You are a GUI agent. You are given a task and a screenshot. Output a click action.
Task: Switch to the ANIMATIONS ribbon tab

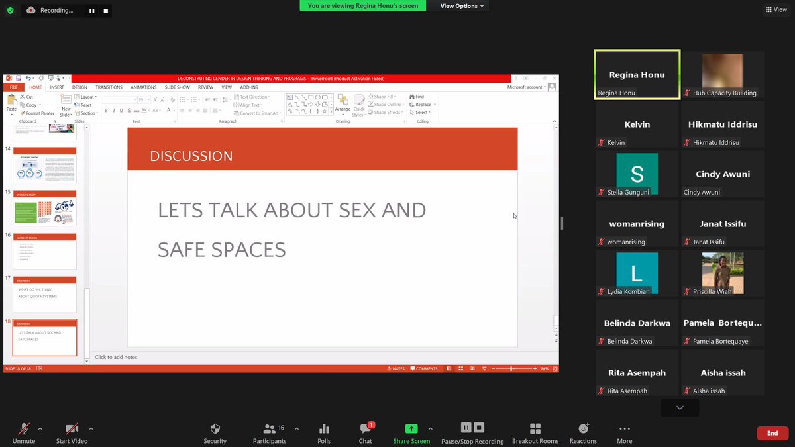tap(144, 87)
